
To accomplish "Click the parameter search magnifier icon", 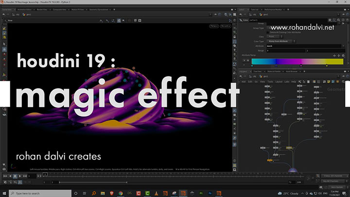I will pos(339,20).
